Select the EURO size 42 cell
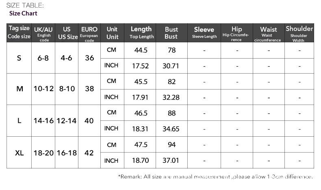The width and height of the screenshot is (321, 190). point(89,153)
